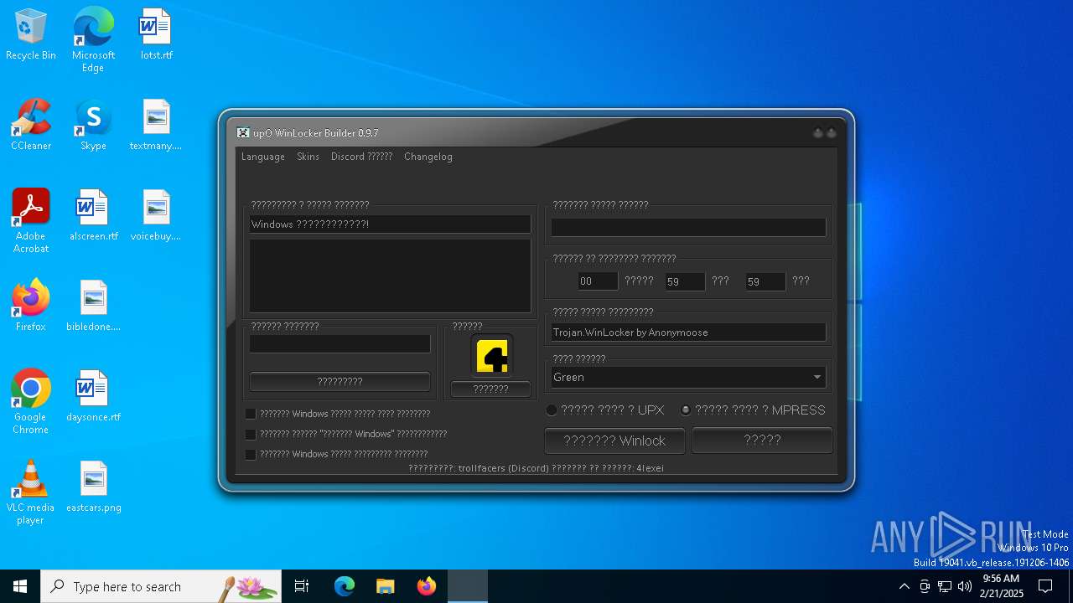Open the Skins menu
This screenshot has height=603, width=1073.
pos(308,157)
